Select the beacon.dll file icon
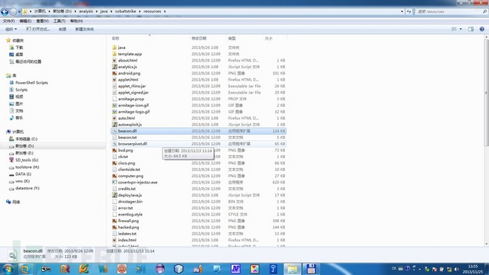The width and height of the screenshot is (489, 275). (x=114, y=131)
